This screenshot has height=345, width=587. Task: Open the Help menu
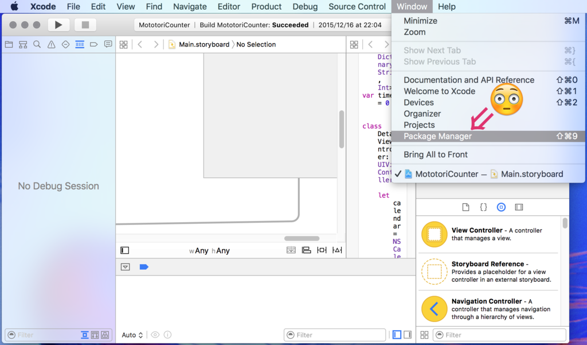(x=447, y=6)
